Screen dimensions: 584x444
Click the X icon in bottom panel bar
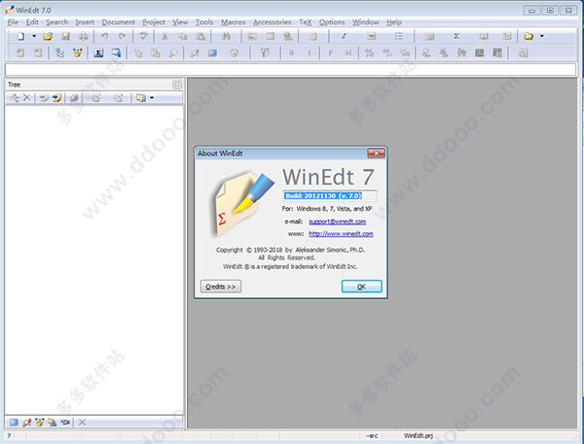click(x=82, y=423)
